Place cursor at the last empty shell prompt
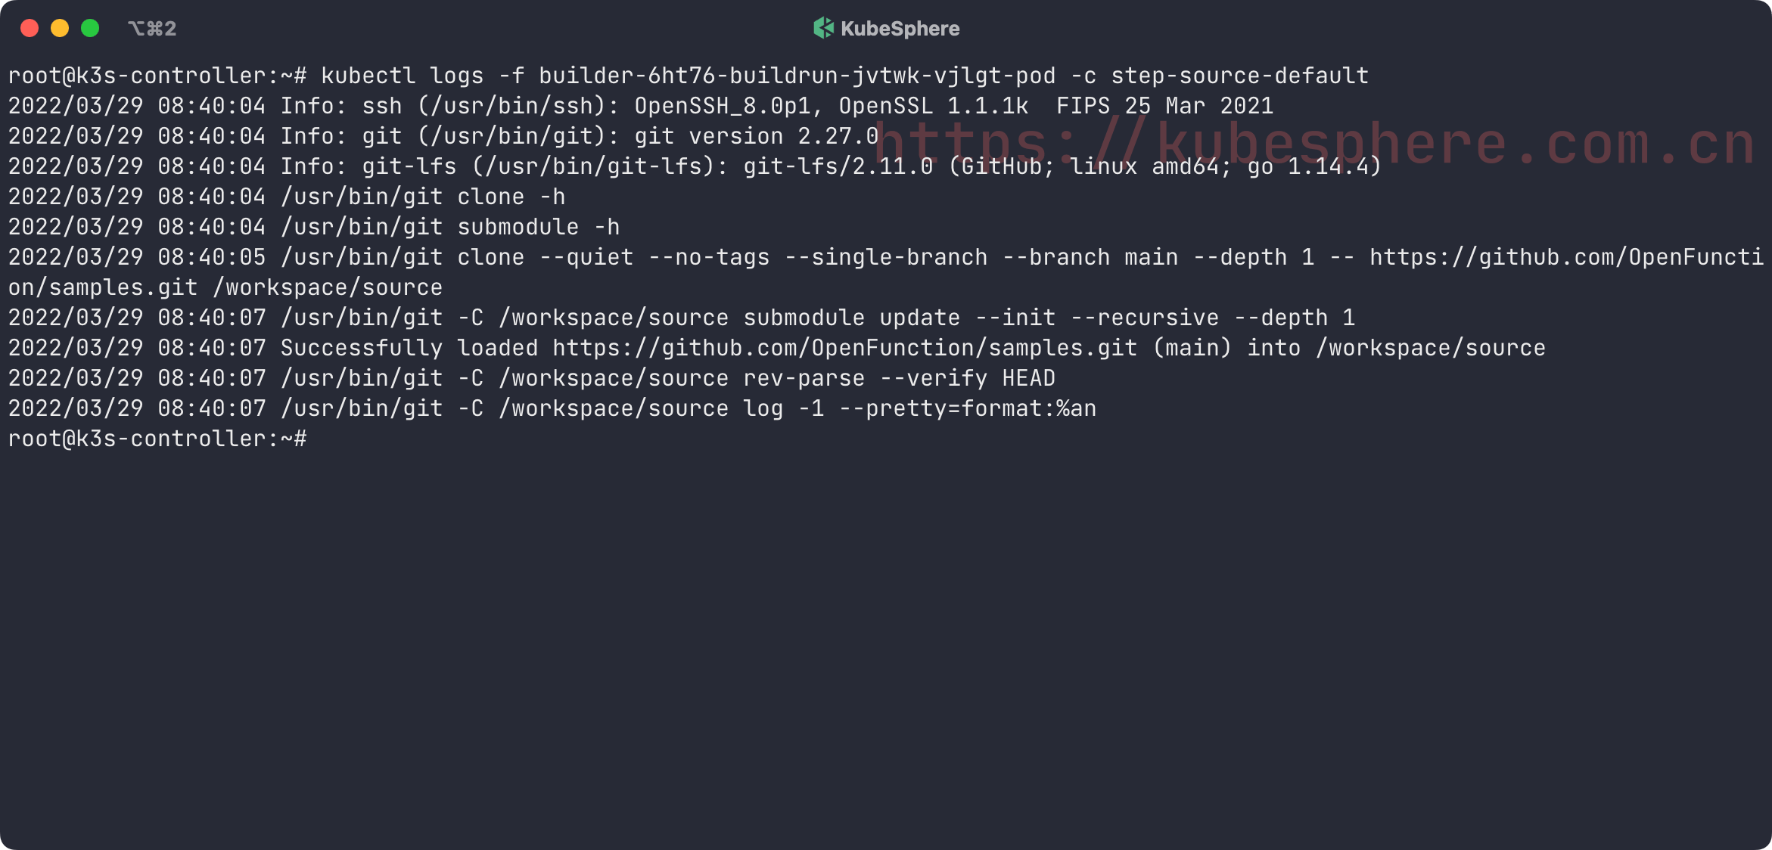 tap(318, 439)
